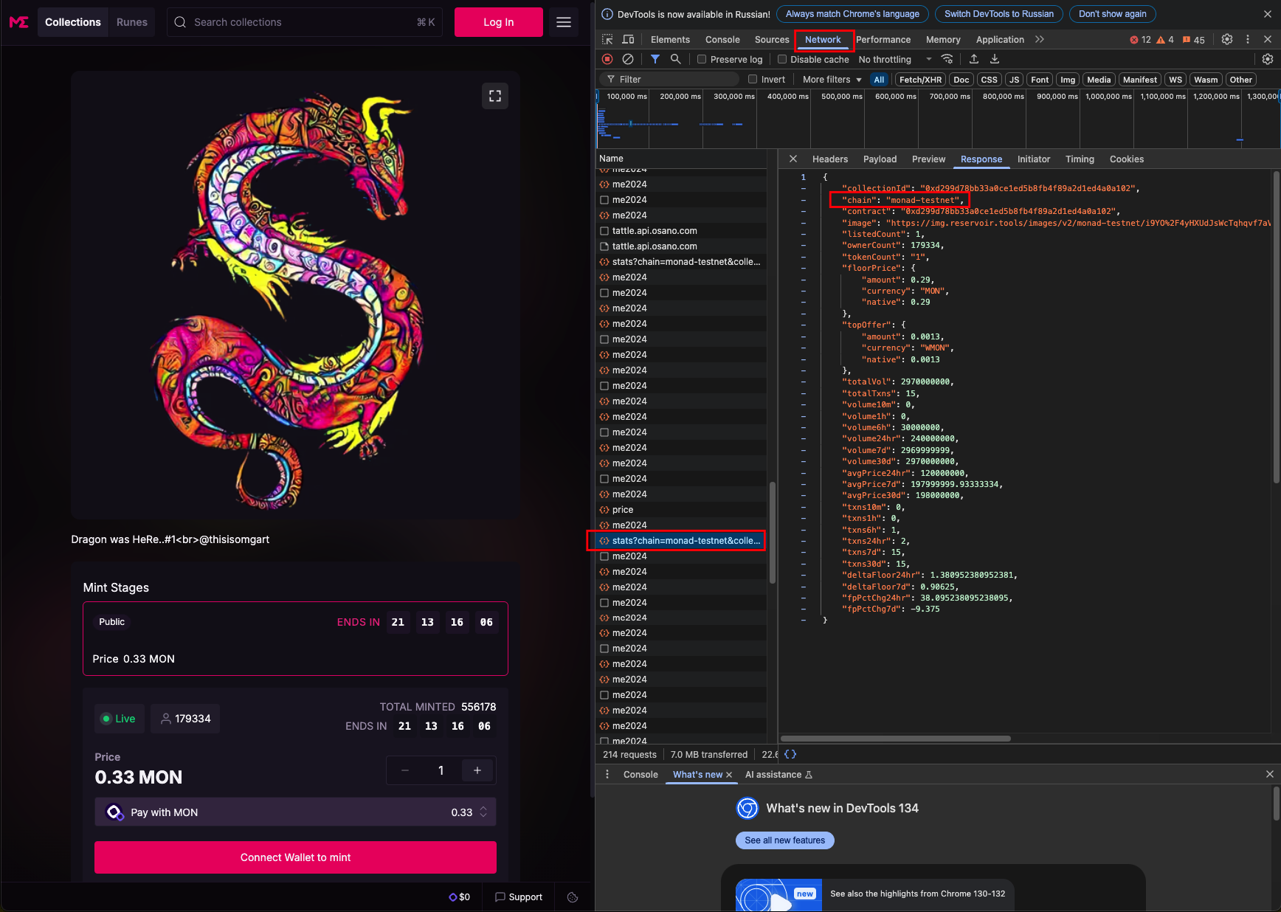Screen dimensions: 1281x912
Task: Switch to the Headers tab
Action: tap(829, 159)
